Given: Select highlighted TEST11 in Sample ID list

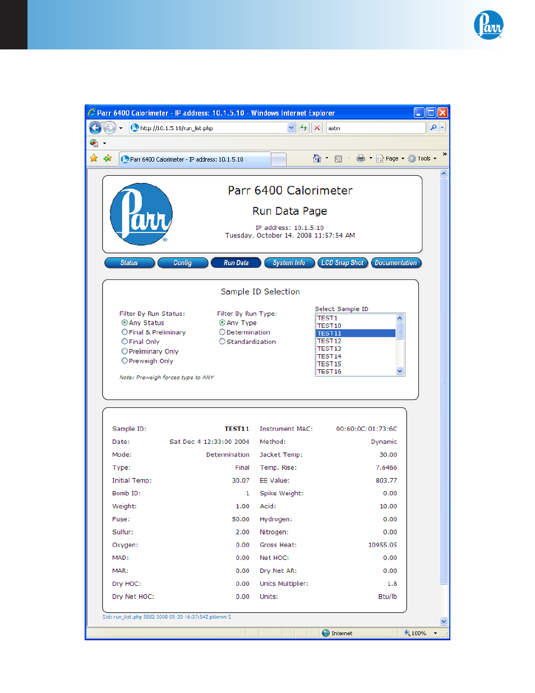Looking at the screenshot, I should tap(356, 333).
